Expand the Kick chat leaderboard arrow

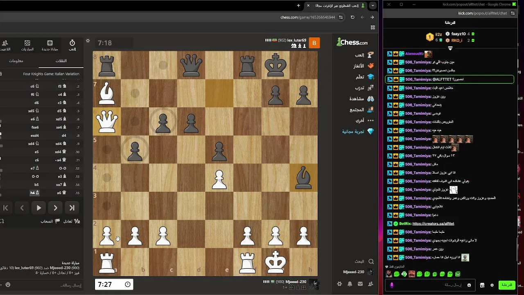click(x=450, y=48)
